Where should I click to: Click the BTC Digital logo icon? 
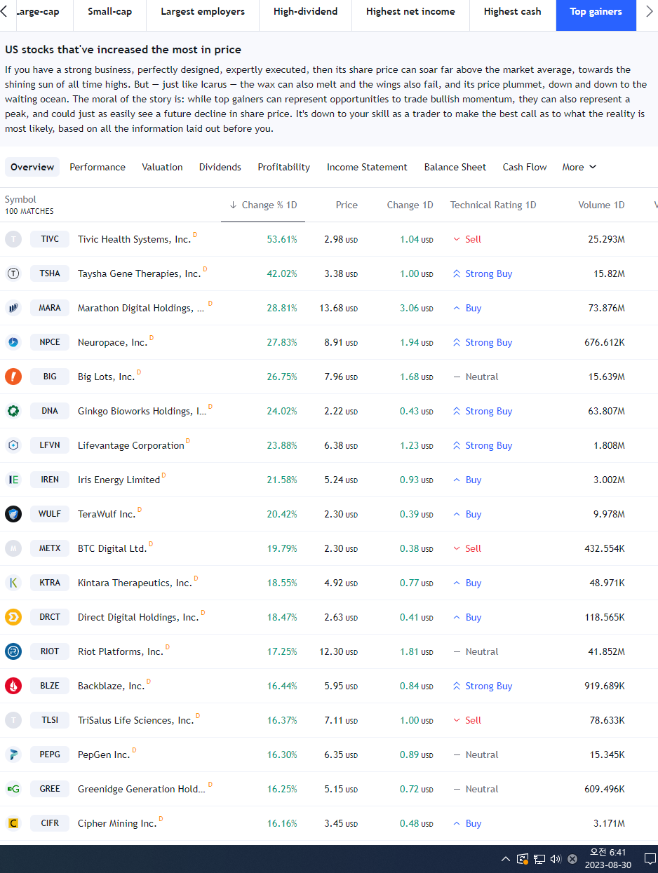click(x=13, y=548)
